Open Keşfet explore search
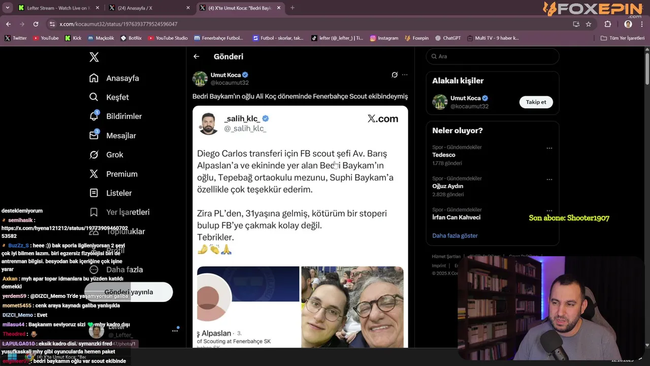 (x=109, y=97)
